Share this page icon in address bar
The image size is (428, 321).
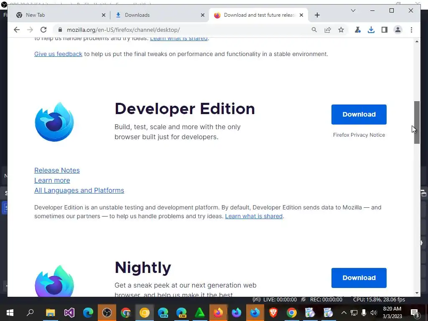pyautogui.click(x=328, y=30)
